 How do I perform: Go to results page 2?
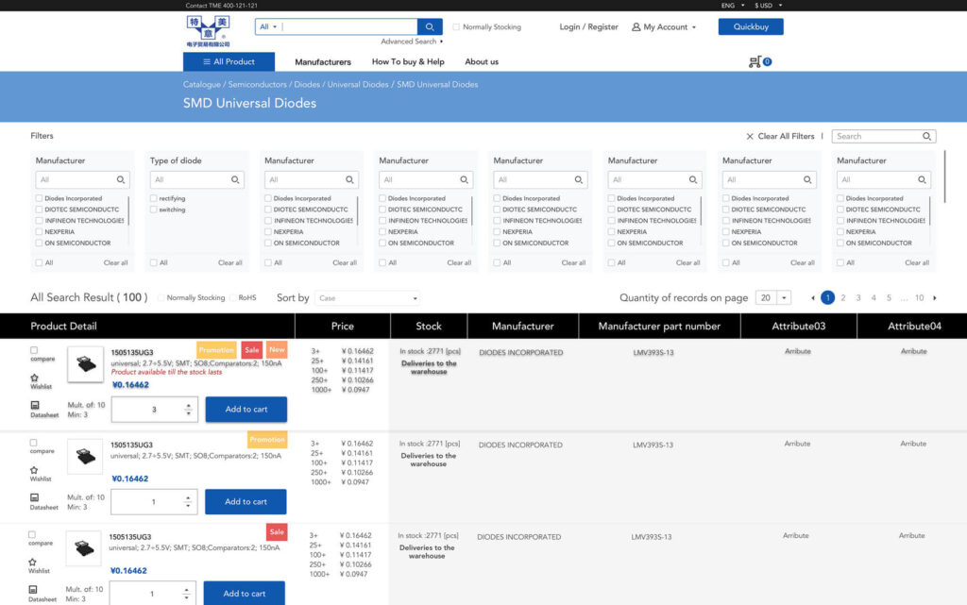click(x=843, y=298)
